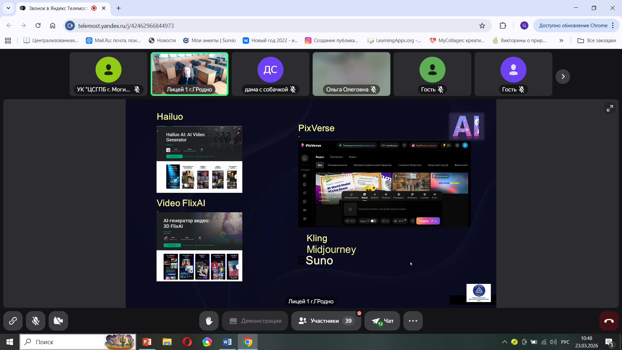Expand hidden bookmarks with double chevron
The height and width of the screenshot is (350, 622).
(x=561, y=41)
